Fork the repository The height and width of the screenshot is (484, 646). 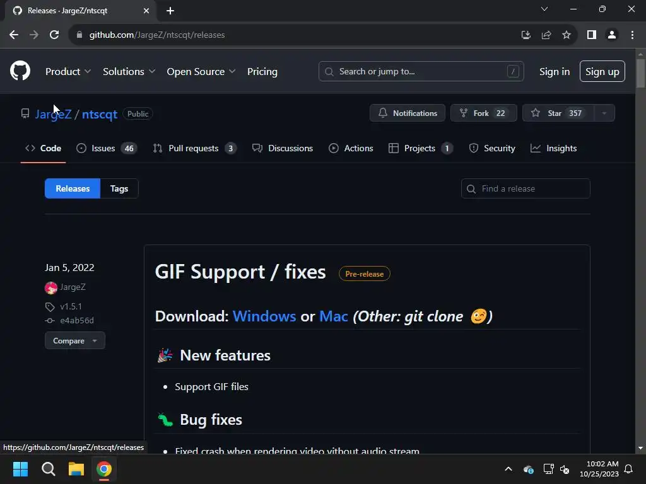tap(484, 113)
